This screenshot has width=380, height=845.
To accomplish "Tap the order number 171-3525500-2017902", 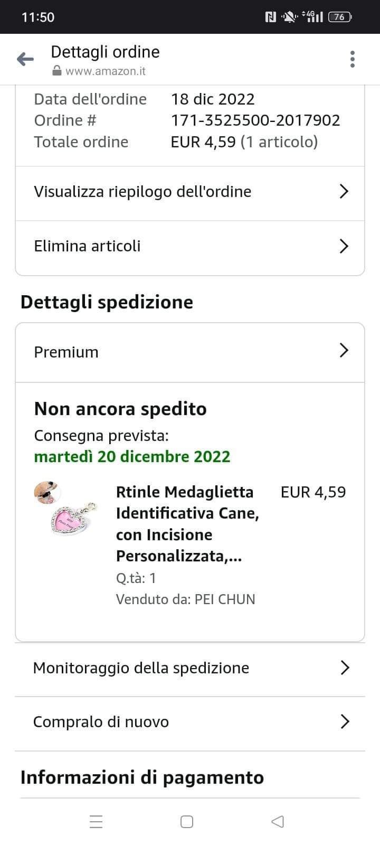I will tap(255, 120).
